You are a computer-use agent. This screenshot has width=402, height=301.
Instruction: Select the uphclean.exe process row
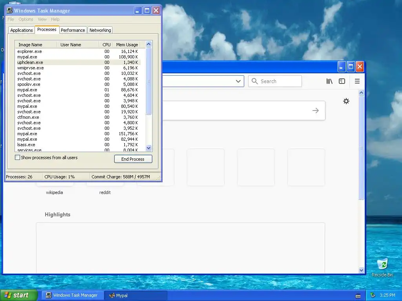pyautogui.click(x=78, y=62)
